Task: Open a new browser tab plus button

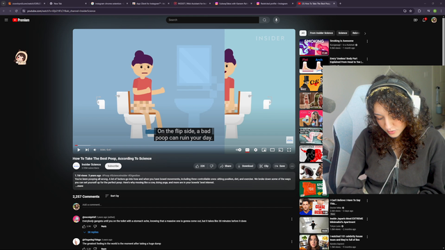Action: coord(340,3)
